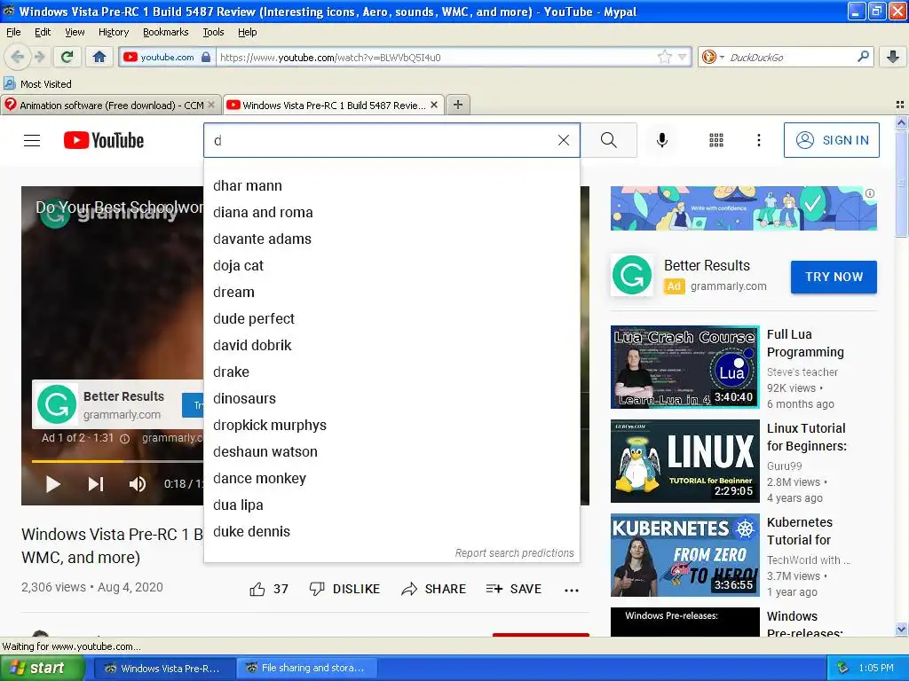The width and height of the screenshot is (909, 681).
Task: Click the page scrollbar down arrow
Action: click(x=901, y=629)
